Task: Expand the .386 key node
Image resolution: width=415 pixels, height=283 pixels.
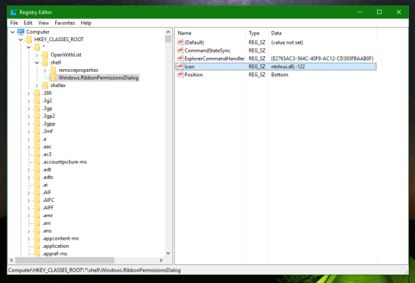Action: pos(29,94)
